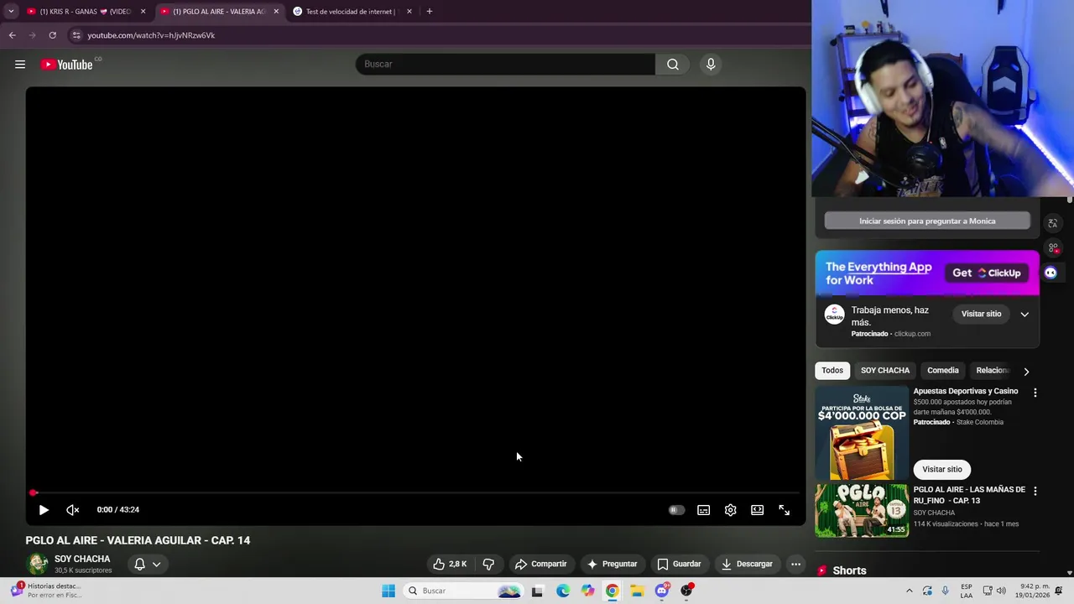Viewport: 1074px width, 604px height.
Task: Click Visitar sitio for Stake ad
Action: pos(942,469)
